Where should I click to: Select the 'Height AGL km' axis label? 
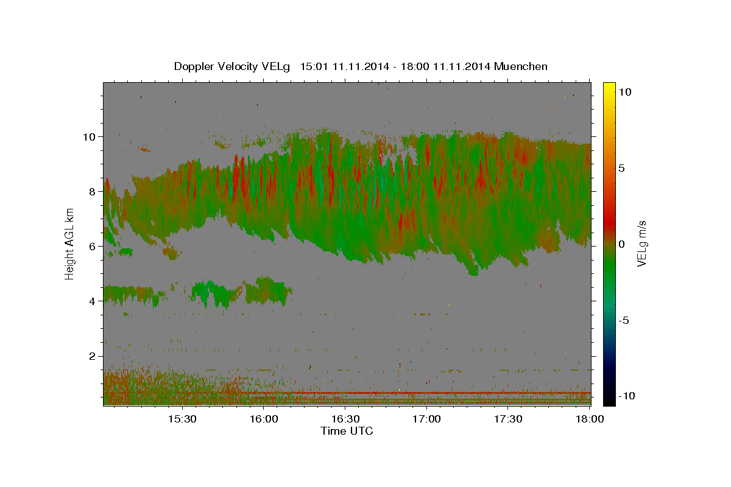69,244
